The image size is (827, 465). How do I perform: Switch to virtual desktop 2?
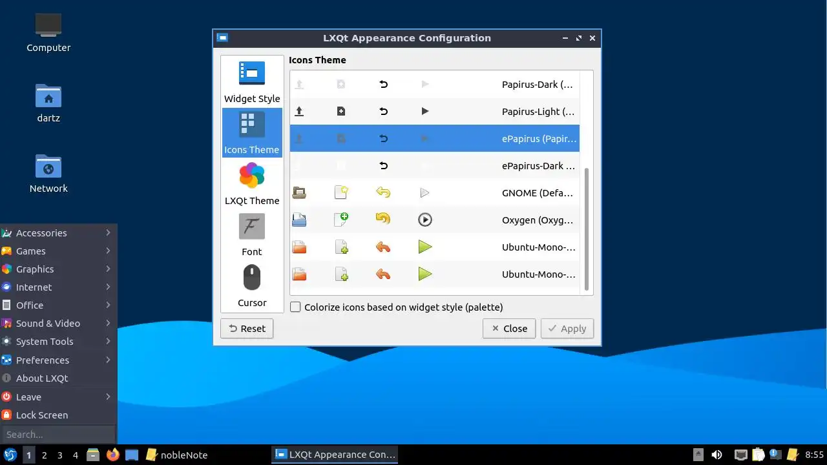coord(44,455)
